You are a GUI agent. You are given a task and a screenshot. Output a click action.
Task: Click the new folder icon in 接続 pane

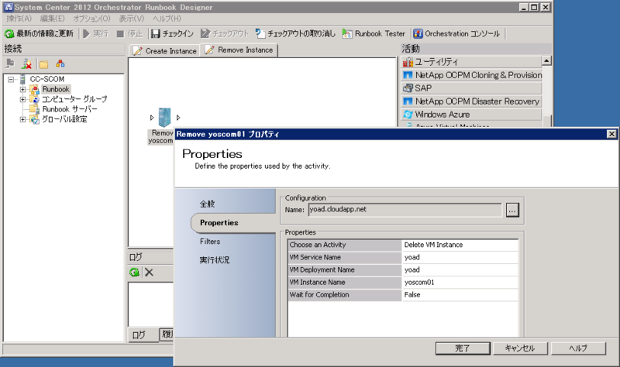click(43, 64)
